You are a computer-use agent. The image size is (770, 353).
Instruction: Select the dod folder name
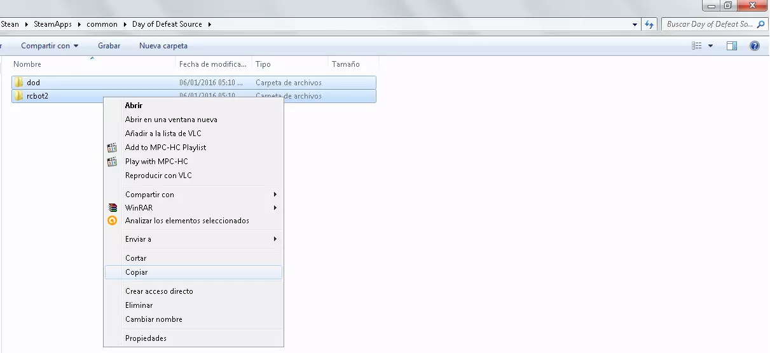[33, 83]
